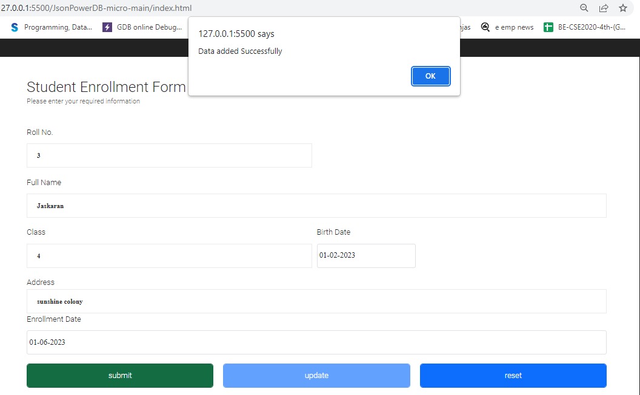Screen dimensions: 640x395
Task: Click OK in the alert dialog
Action: (431, 76)
